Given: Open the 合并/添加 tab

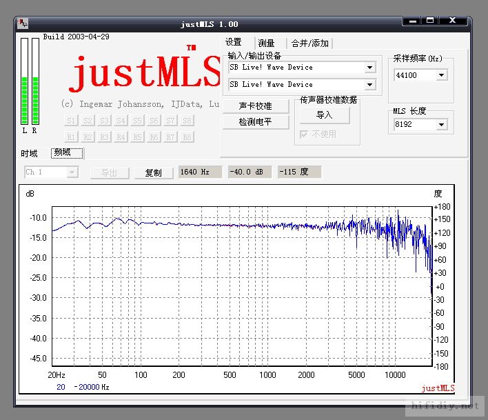Looking at the screenshot, I should click(309, 43).
